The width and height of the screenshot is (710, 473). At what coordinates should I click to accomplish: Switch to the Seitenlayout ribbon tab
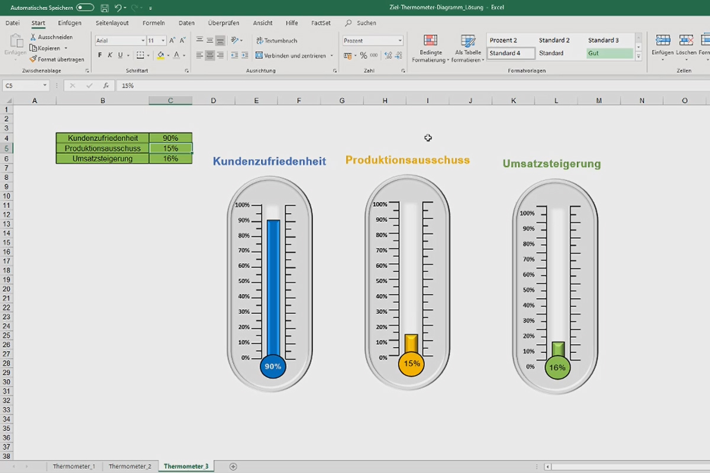tap(112, 23)
